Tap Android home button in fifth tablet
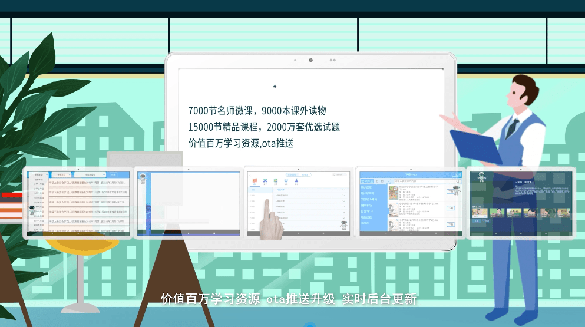 (x=521, y=234)
